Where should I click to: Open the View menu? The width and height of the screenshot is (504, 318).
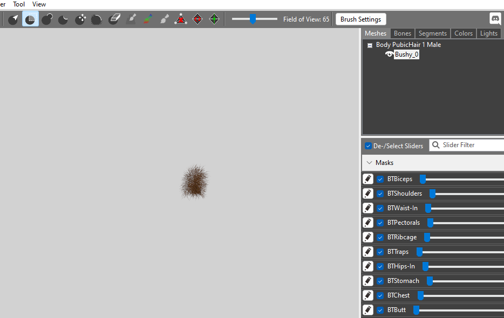click(39, 4)
